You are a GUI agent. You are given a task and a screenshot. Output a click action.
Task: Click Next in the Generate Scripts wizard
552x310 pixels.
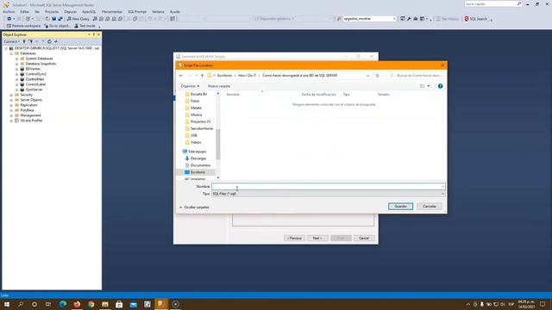[317, 239]
